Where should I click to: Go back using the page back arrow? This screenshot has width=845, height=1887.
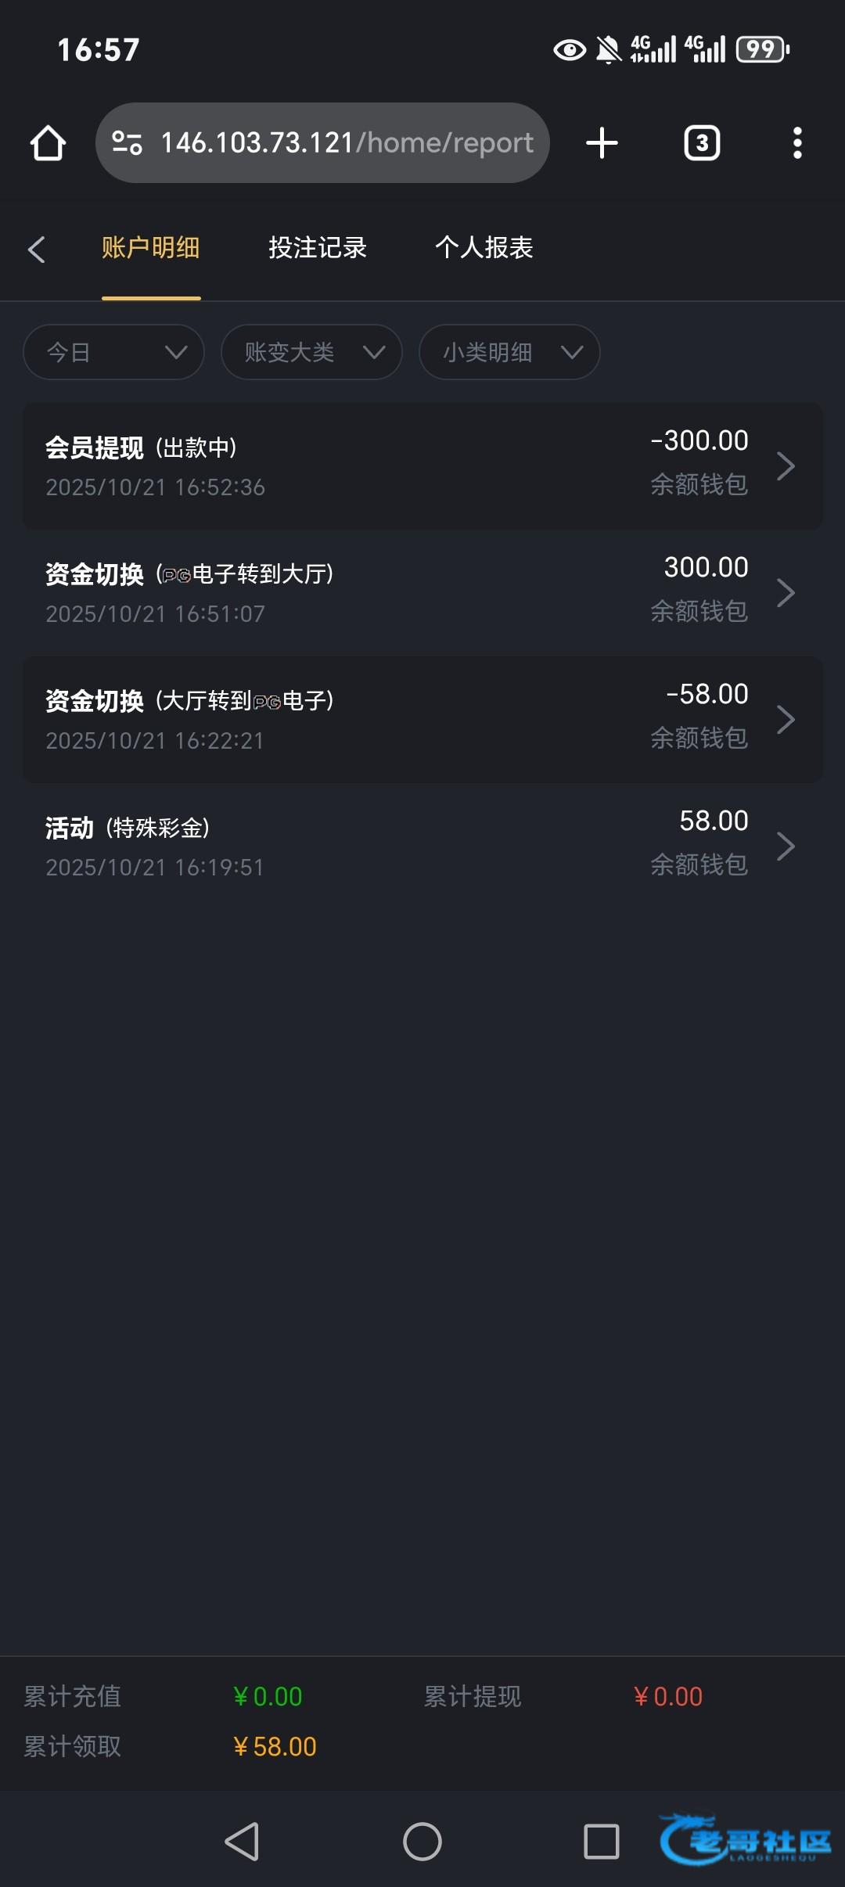(36, 250)
